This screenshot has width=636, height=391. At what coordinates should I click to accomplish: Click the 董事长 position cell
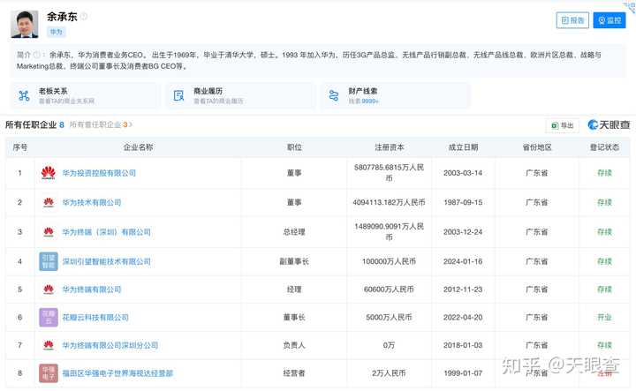tap(294, 317)
